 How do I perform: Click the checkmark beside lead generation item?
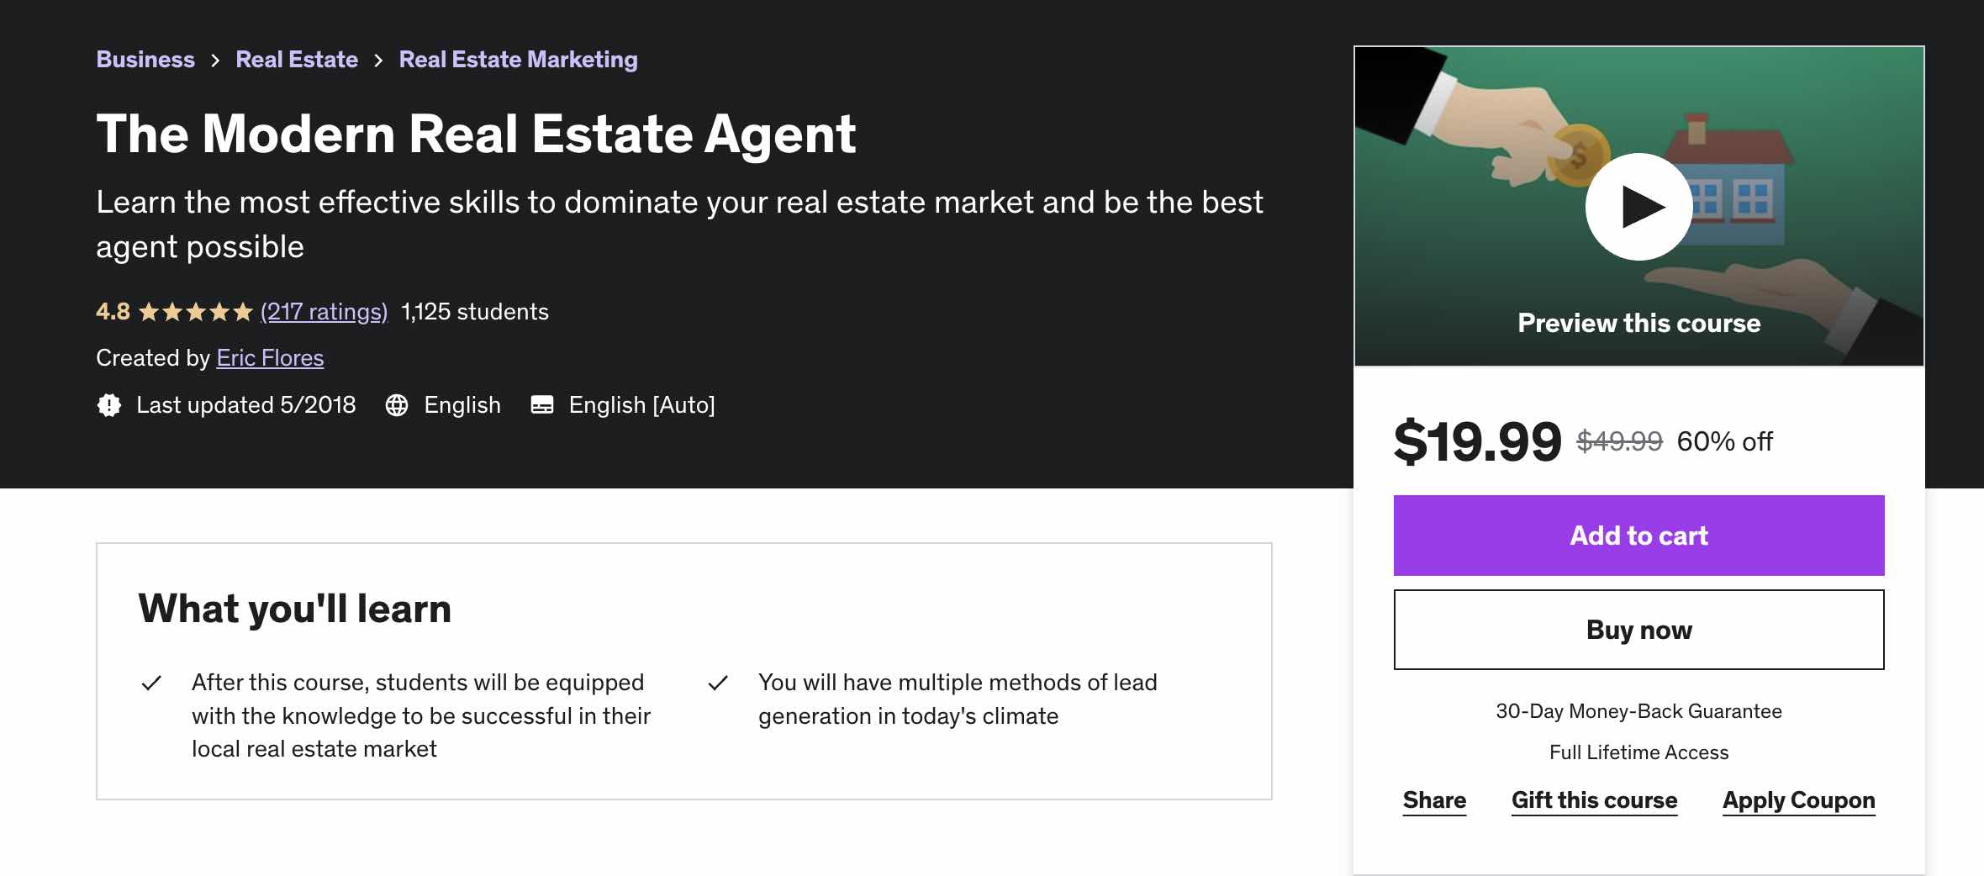pyautogui.click(x=718, y=683)
